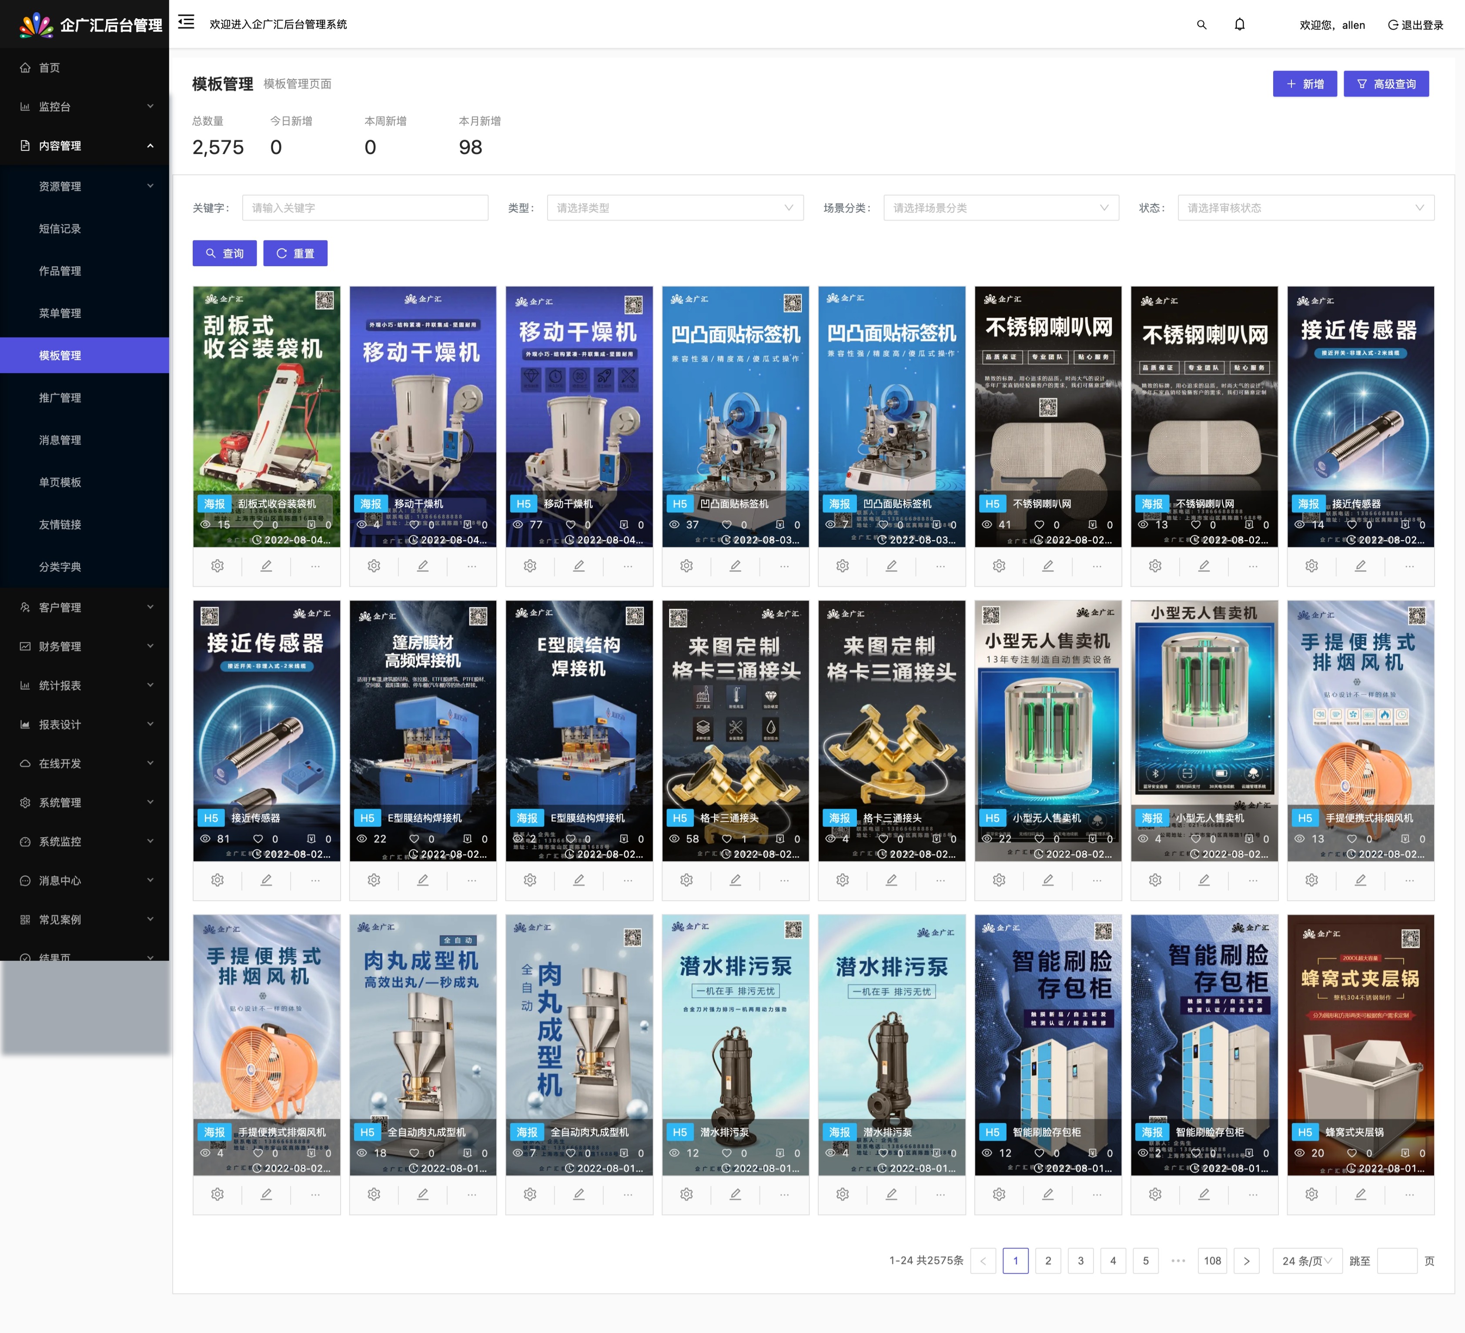
Task: Open the 刮板式收谷装袋机 poster thumbnail
Action: pyautogui.click(x=266, y=416)
